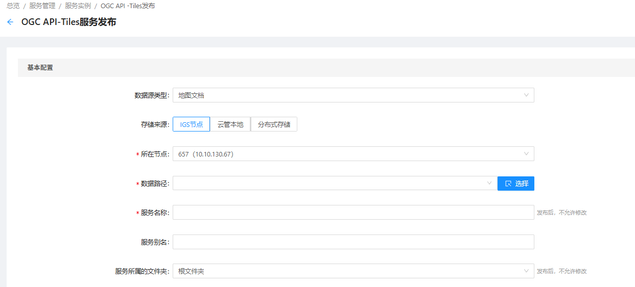The image size is (635, 287).
Task: Click into the 服务别名 input box
Action: click(x=352, y=242)
